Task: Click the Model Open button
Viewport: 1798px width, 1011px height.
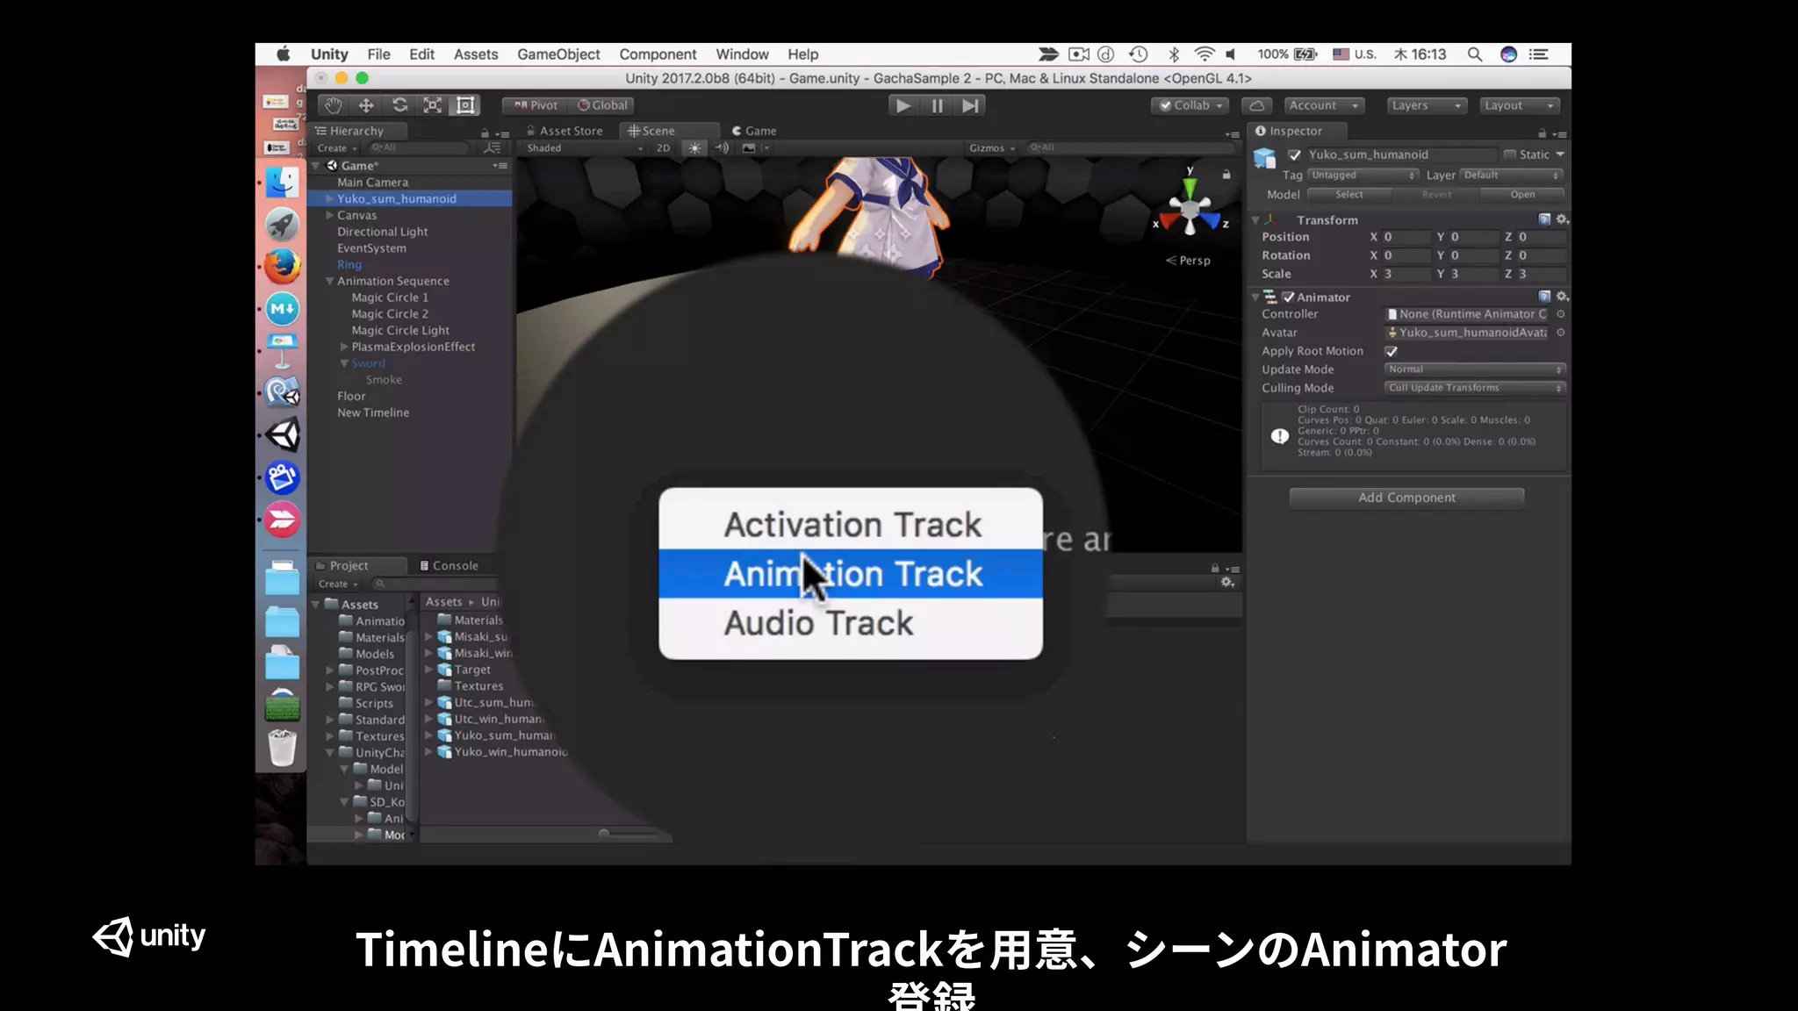Action: [1522, 195]
